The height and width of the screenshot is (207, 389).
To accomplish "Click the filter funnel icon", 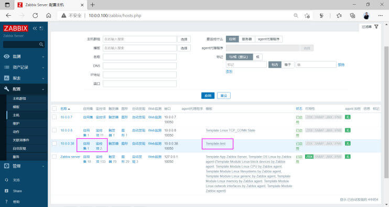I will (x=376, y=27).
